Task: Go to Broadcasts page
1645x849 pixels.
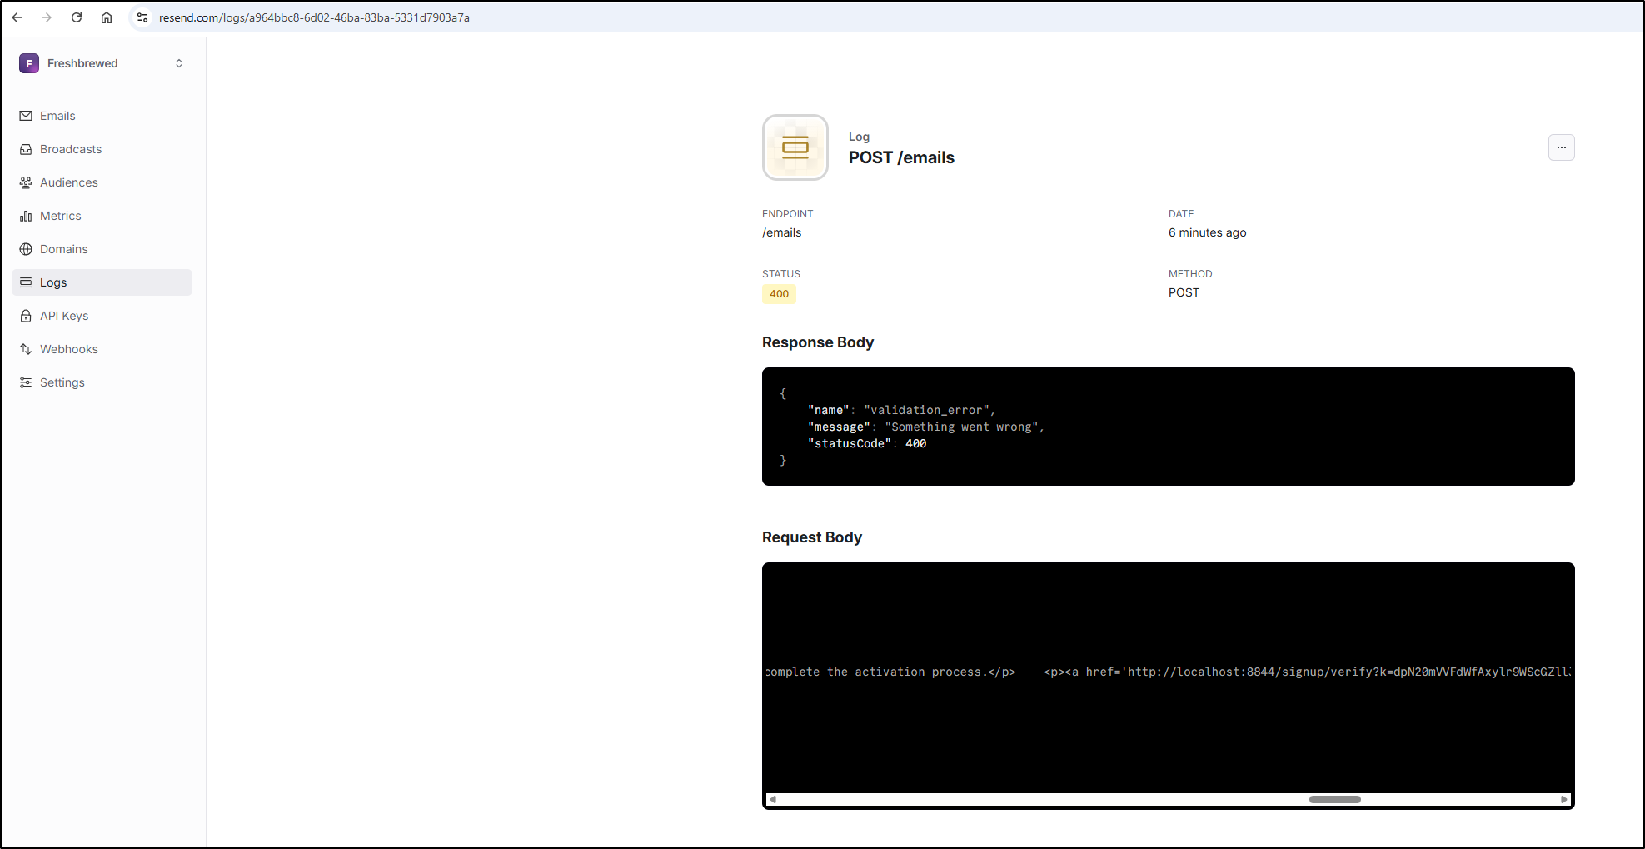Action: coord(102,149)
